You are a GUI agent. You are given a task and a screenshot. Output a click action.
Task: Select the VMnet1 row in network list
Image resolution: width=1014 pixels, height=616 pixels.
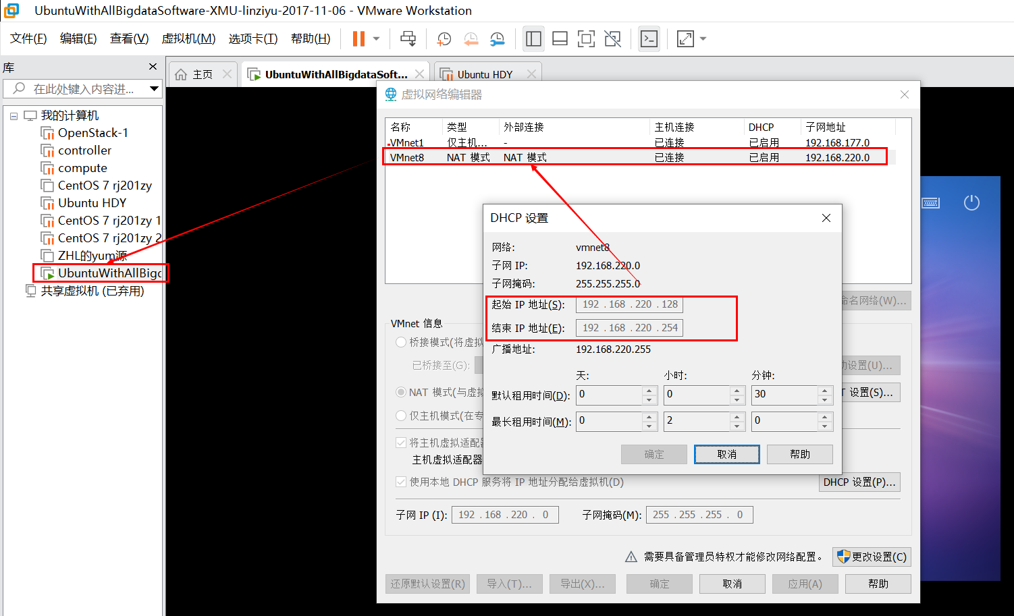[641, 142]
